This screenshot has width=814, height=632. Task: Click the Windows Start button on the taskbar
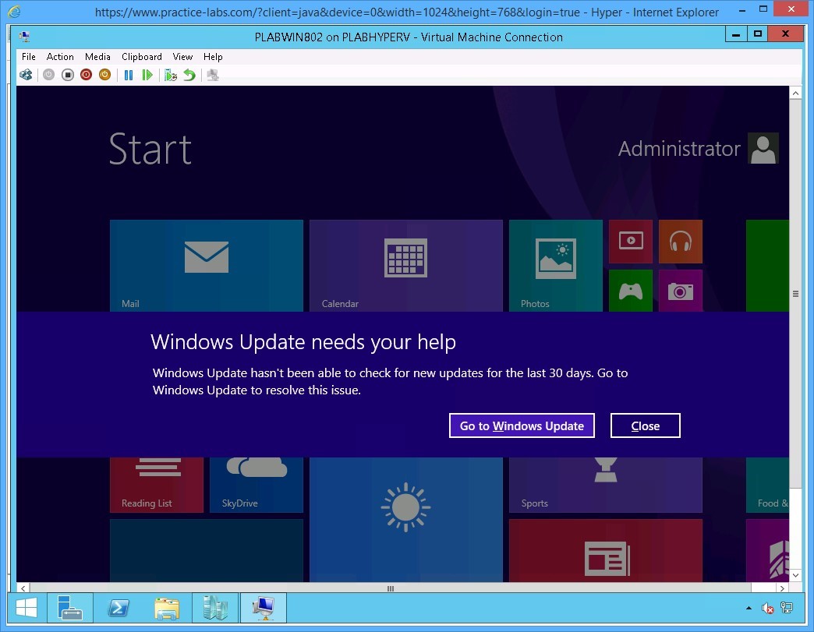26,608
